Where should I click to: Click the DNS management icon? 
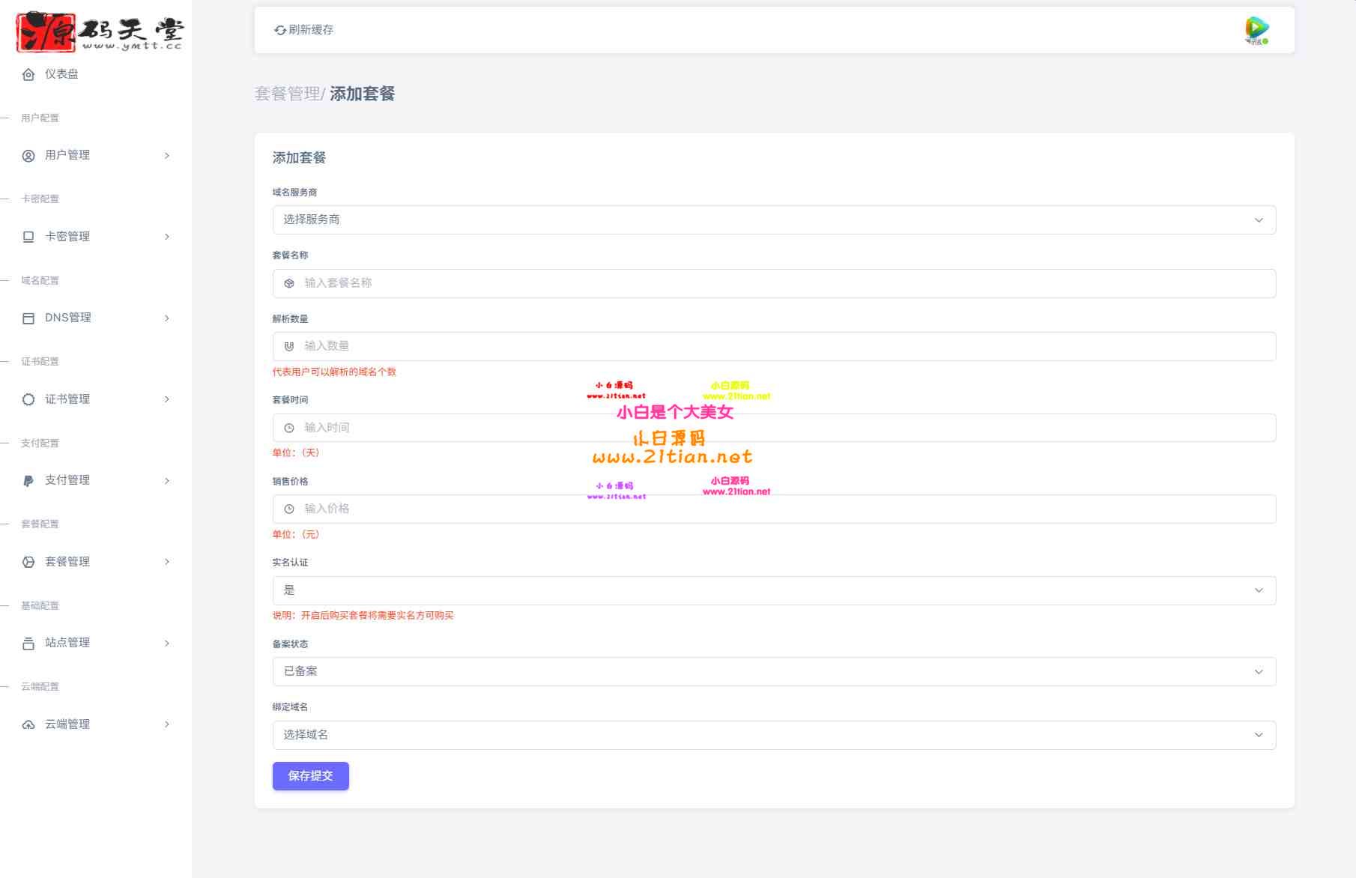pyautogui.click(x=28, y=318)
